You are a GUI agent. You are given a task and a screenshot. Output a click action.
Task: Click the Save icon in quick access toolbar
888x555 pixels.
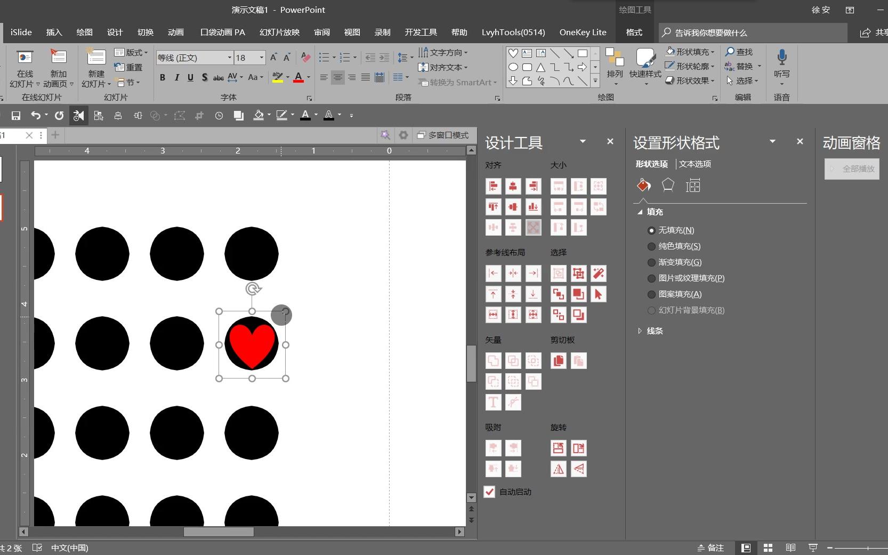pos(16,115)
